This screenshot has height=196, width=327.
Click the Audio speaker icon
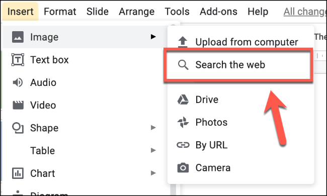coord(18,82)
